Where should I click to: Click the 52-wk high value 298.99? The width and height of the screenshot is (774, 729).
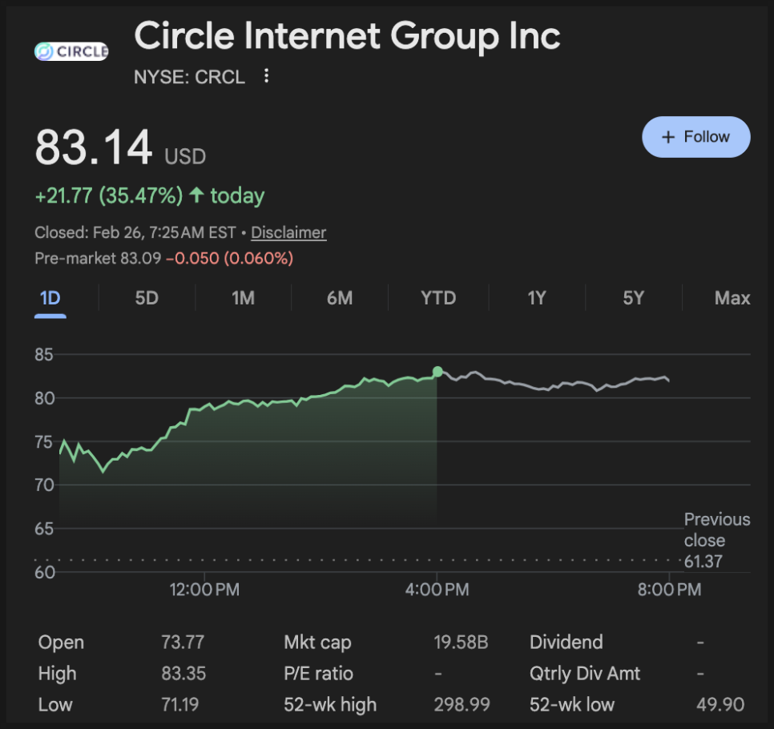461,705
